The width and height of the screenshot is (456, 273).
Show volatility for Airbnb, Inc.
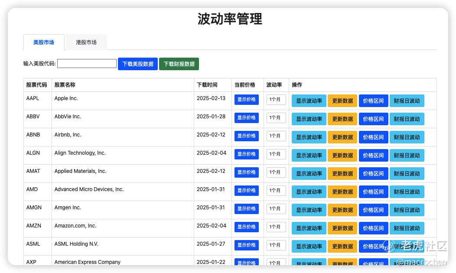[309, 137]
